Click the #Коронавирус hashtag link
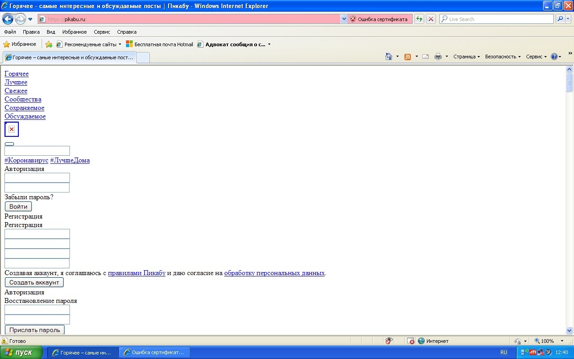The width and height of the screenshot is (574, 359). pos(26,160)
